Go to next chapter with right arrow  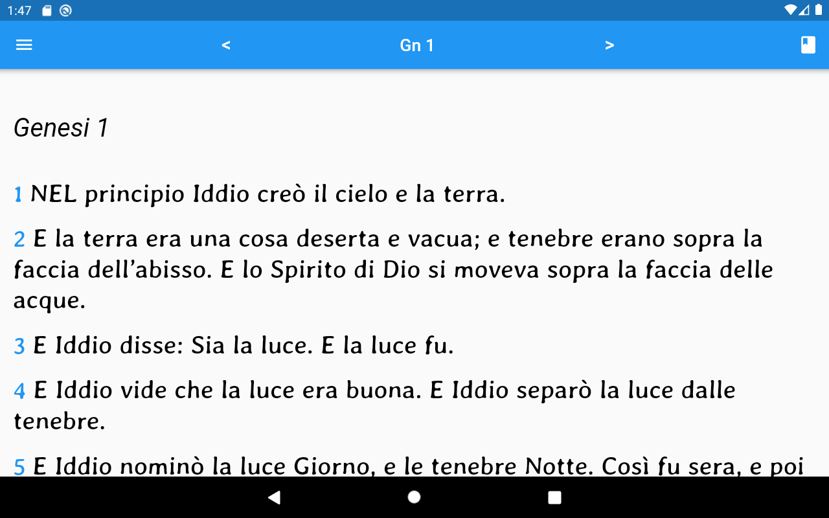pos(609,45)
